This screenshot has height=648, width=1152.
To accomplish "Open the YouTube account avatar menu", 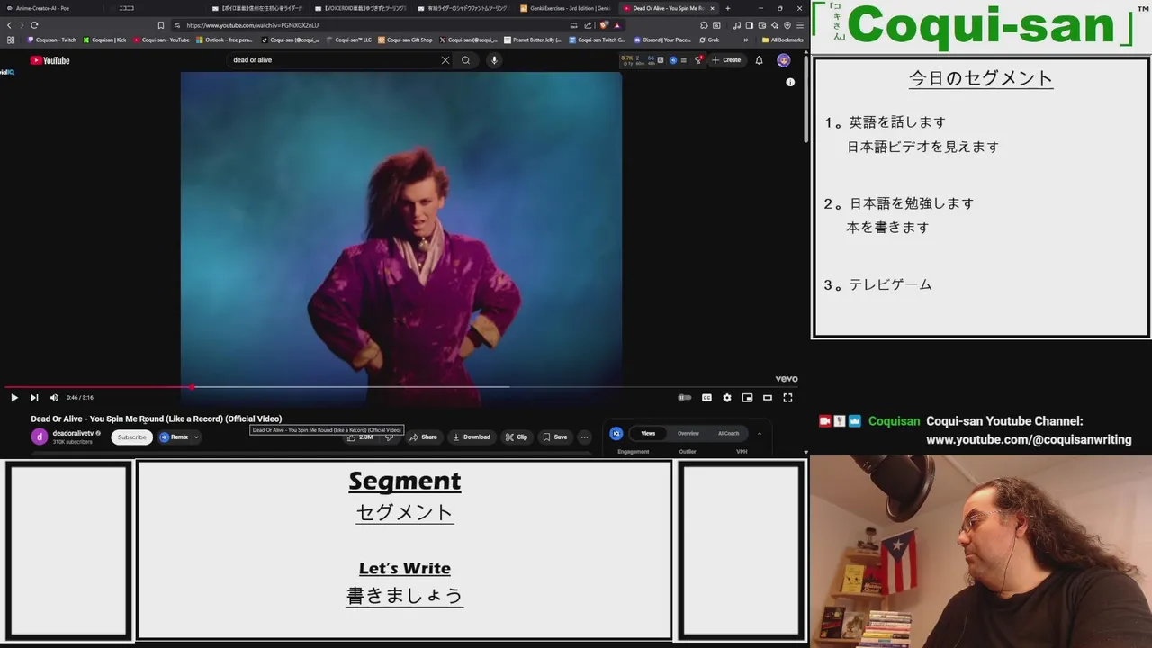I will point(784,60).
